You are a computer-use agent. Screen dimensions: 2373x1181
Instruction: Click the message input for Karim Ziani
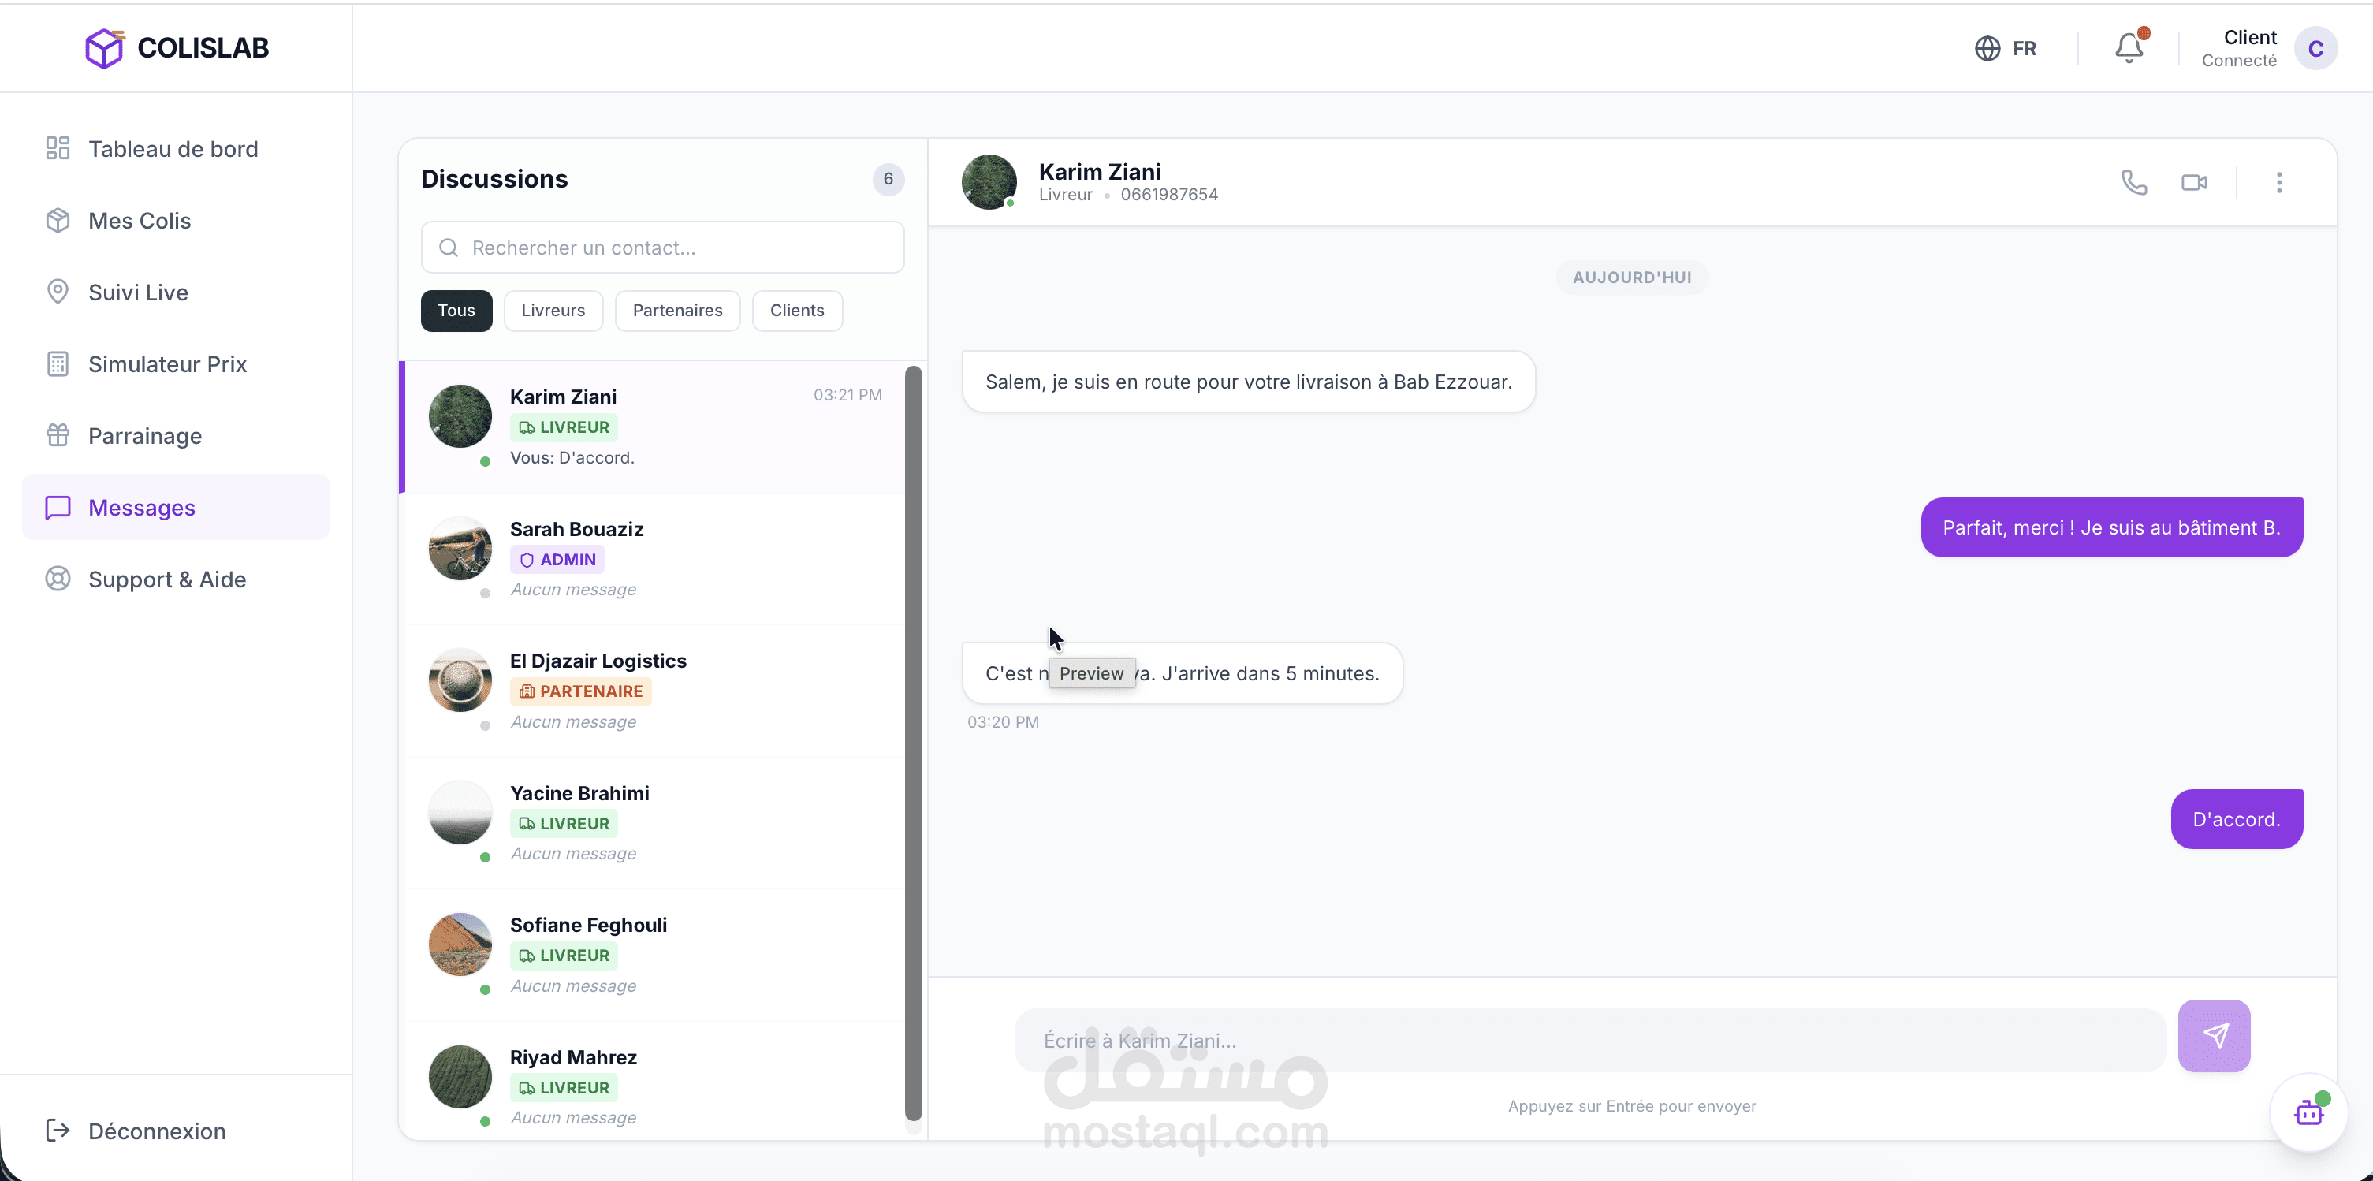click(x=1589, y=1040)
